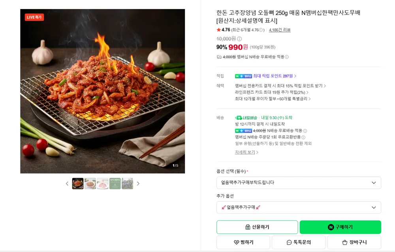The height and width of the screenshot is (252, 395).
Task: Open the 얼음팩추가구매 additional option dropdown
Action: coord(299,207)
